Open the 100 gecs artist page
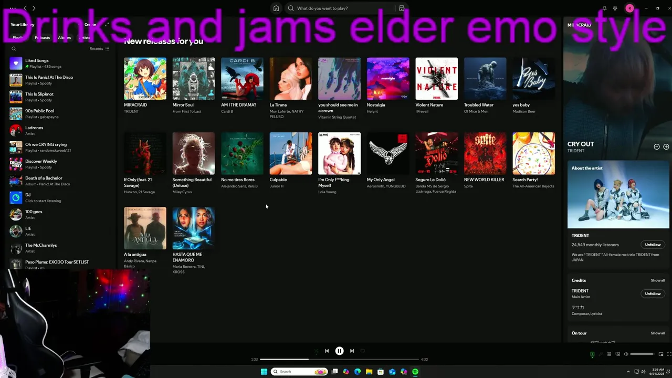Screen dimensions: 672x378 pyautogui.click(x=59, y=215)
